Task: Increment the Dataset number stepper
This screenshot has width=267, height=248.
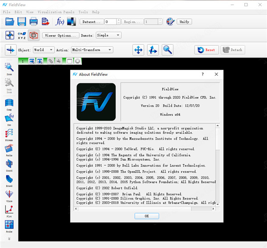Action: click(x=119, y=20)
